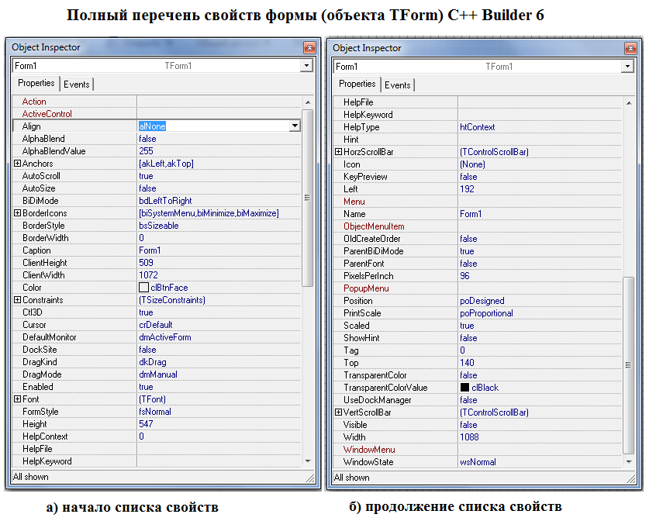Open the Form1 object selector in right inspector
The width and height of the screenshot is (649, 521).
pyautogui.click(x=627, y=66)
